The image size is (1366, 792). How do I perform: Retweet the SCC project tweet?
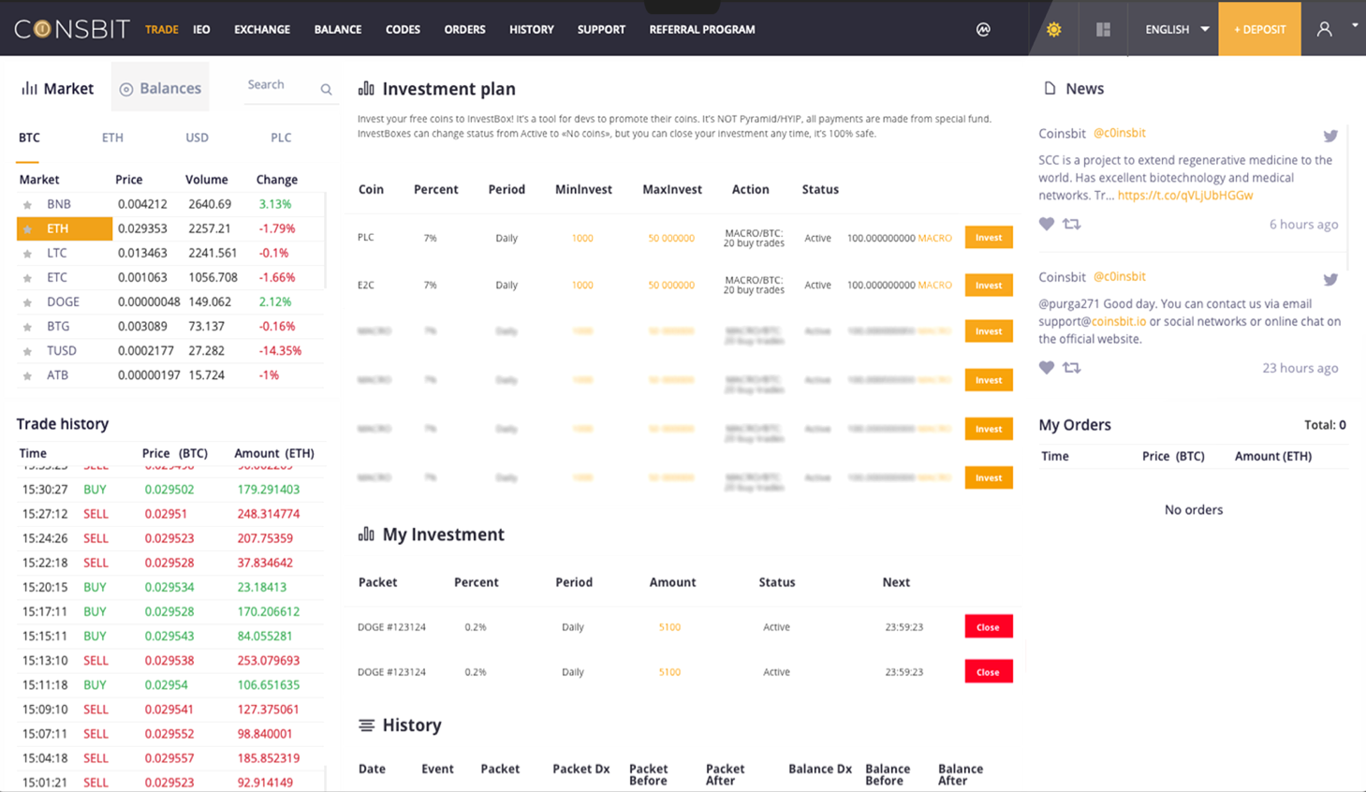pos(1072,224)
